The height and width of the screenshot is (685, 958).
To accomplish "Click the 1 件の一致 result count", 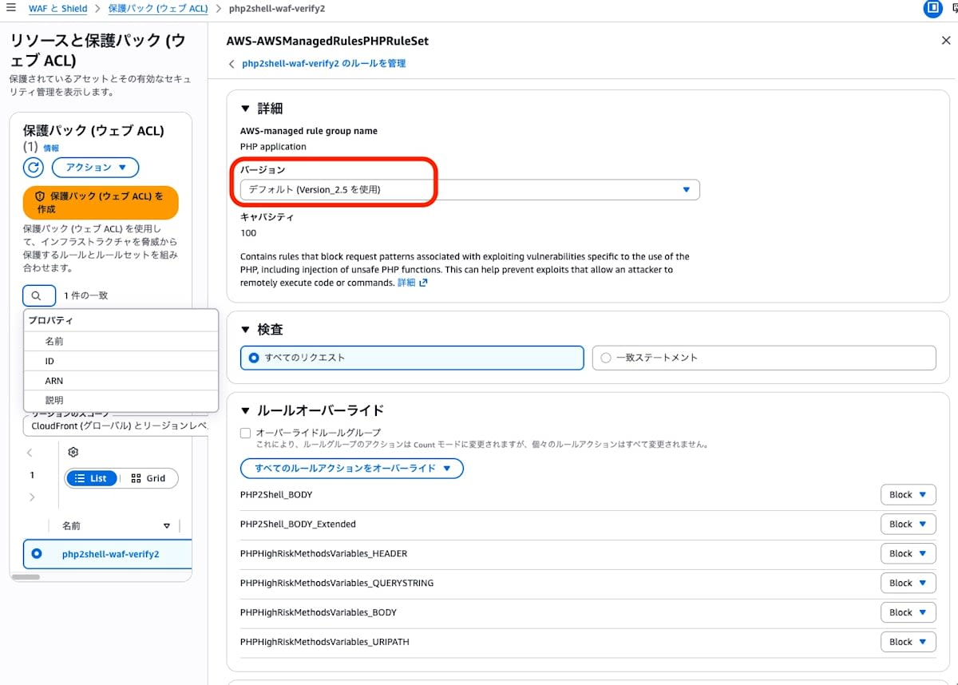I will (85, 295).
